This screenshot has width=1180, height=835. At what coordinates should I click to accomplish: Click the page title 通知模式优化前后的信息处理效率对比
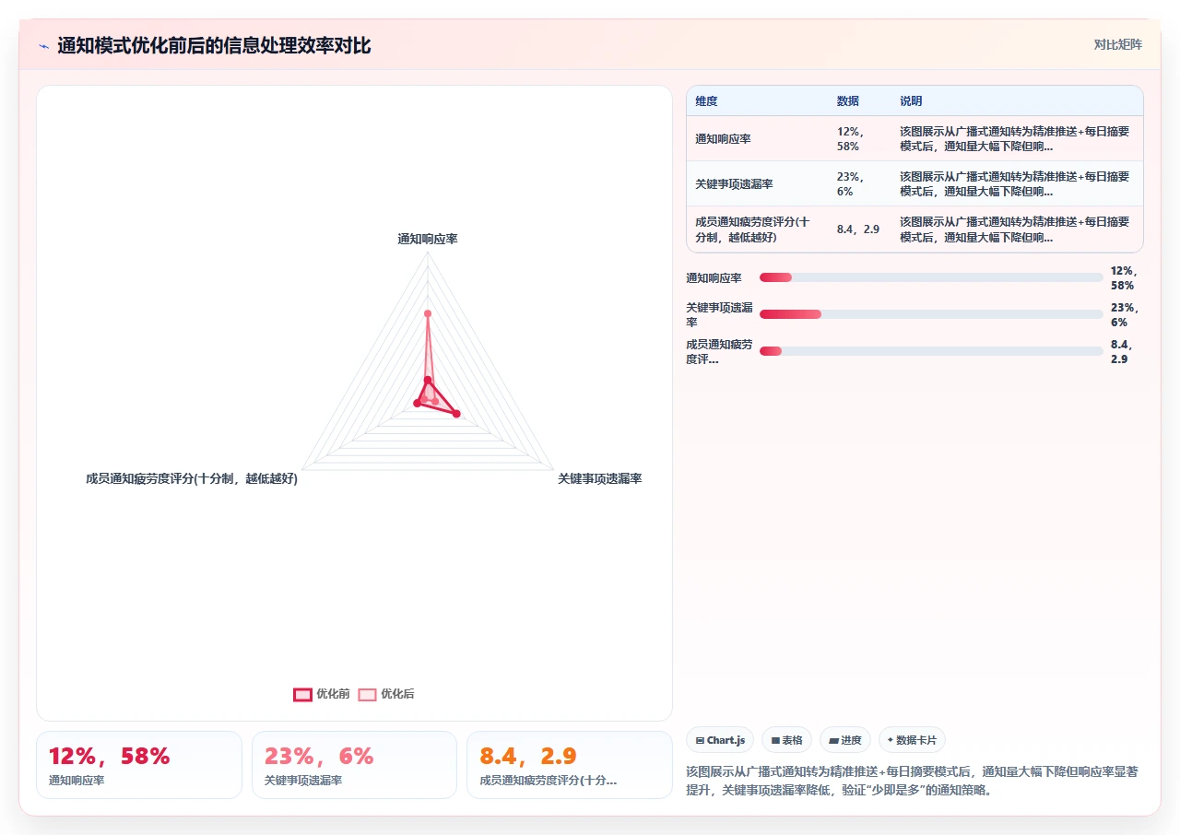click(214, 46)
